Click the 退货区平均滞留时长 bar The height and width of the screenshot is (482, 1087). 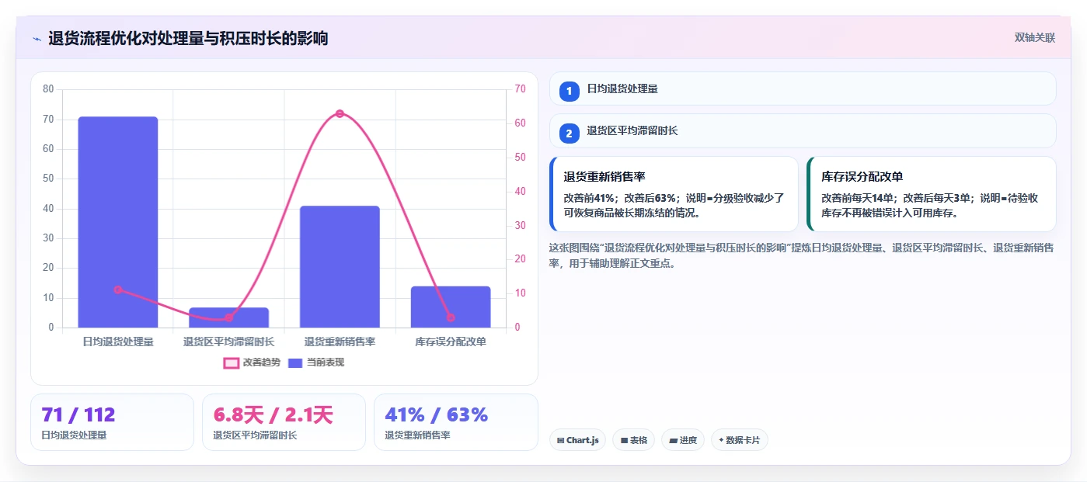(228, 317)
